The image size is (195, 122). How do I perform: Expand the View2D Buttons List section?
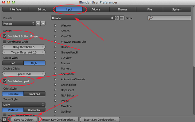click(55, 42)
